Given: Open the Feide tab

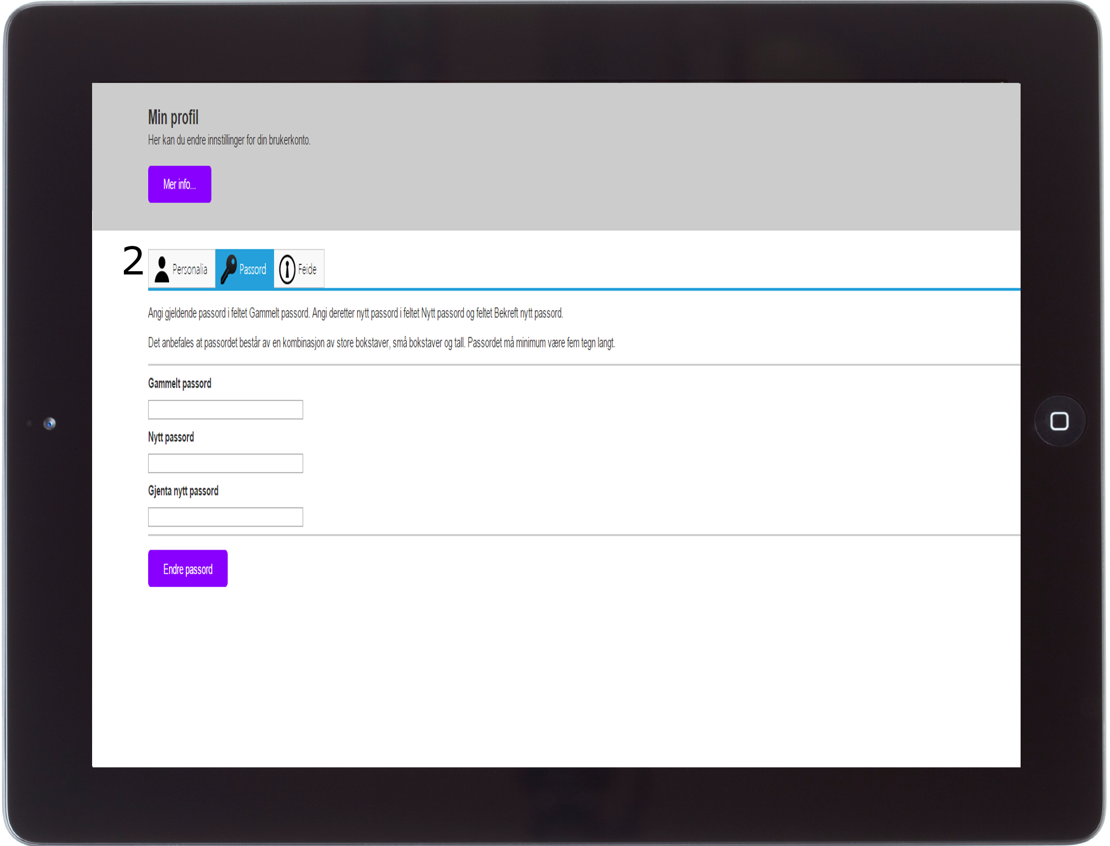Looking at the screenshot, I should point(299,269).
